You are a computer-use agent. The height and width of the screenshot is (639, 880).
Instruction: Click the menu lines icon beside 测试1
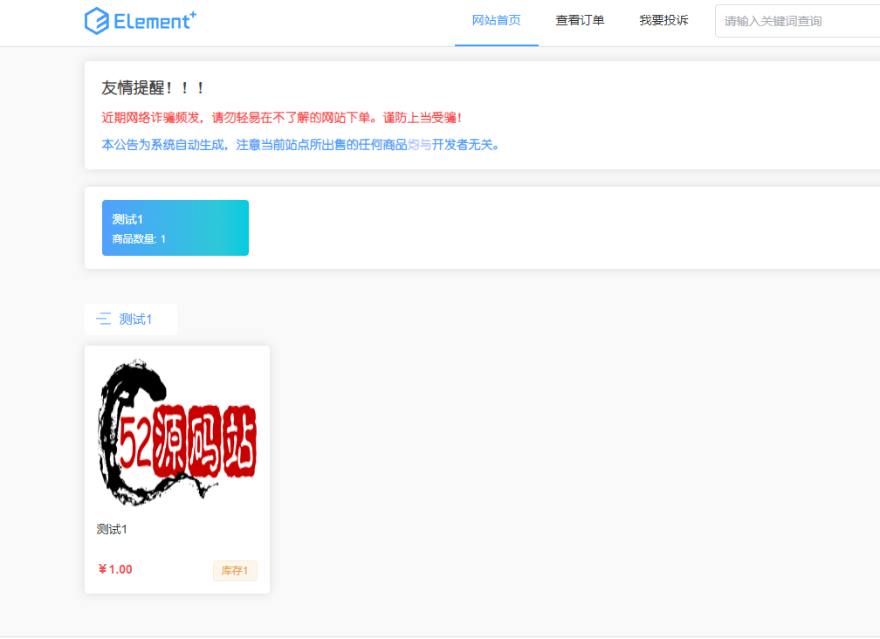click(104, 319)
